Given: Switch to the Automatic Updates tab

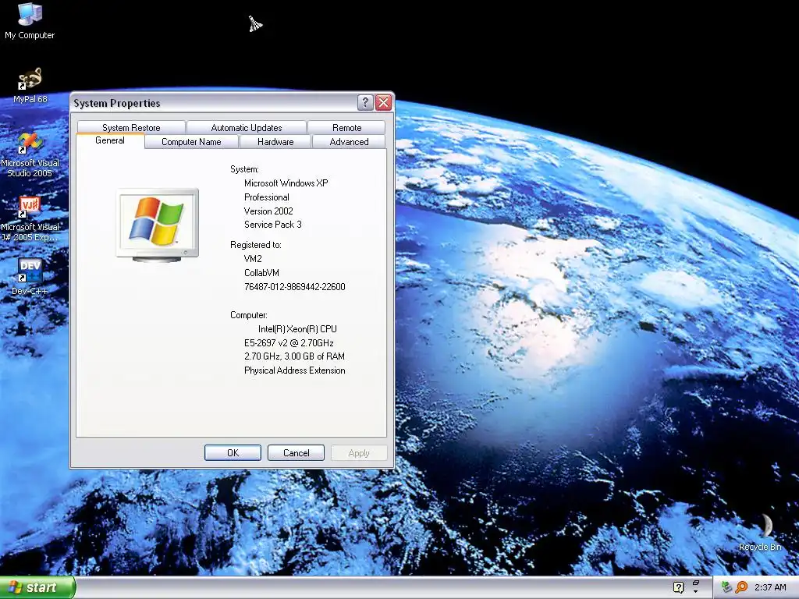Looking at the screenshot, I should click(246, 127).
